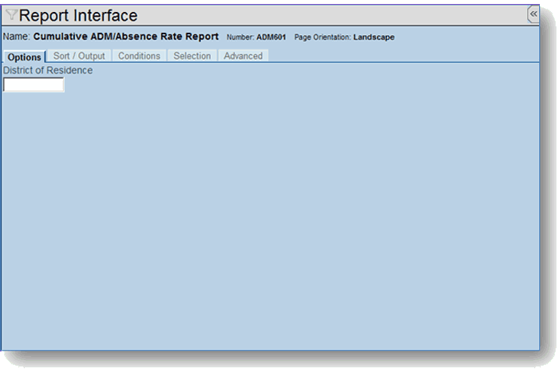Select the report name Cumulative ADM/Absence Rate Report
The image size is (559, 369).
click(126, 37)
